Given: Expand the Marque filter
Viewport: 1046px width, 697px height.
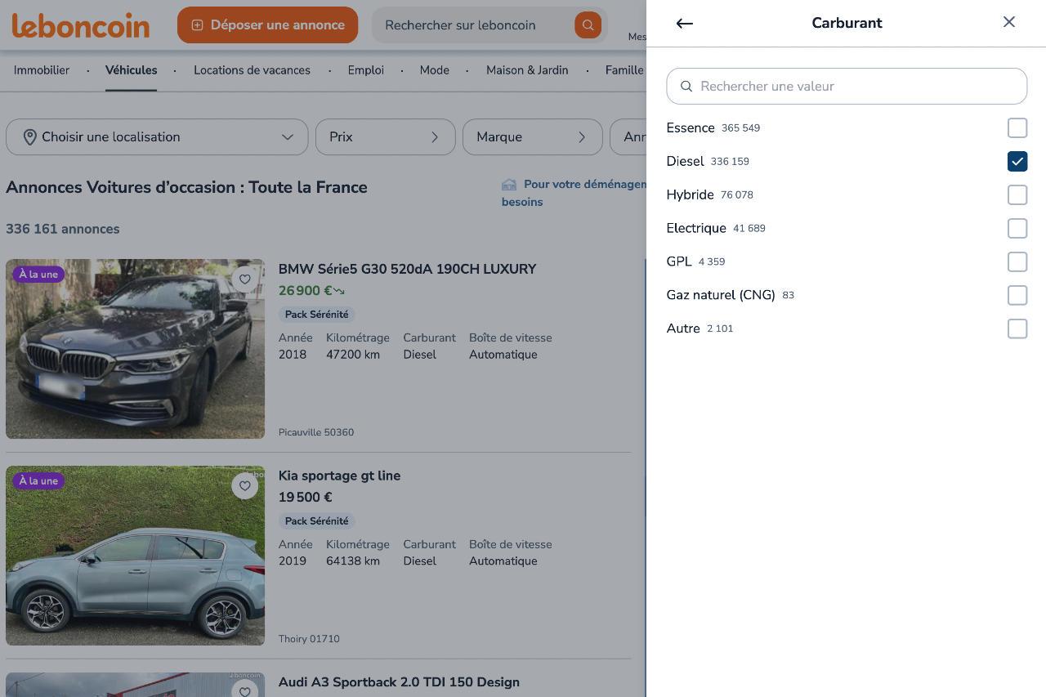Looking at the screenshot, I should tap(532, 137).
